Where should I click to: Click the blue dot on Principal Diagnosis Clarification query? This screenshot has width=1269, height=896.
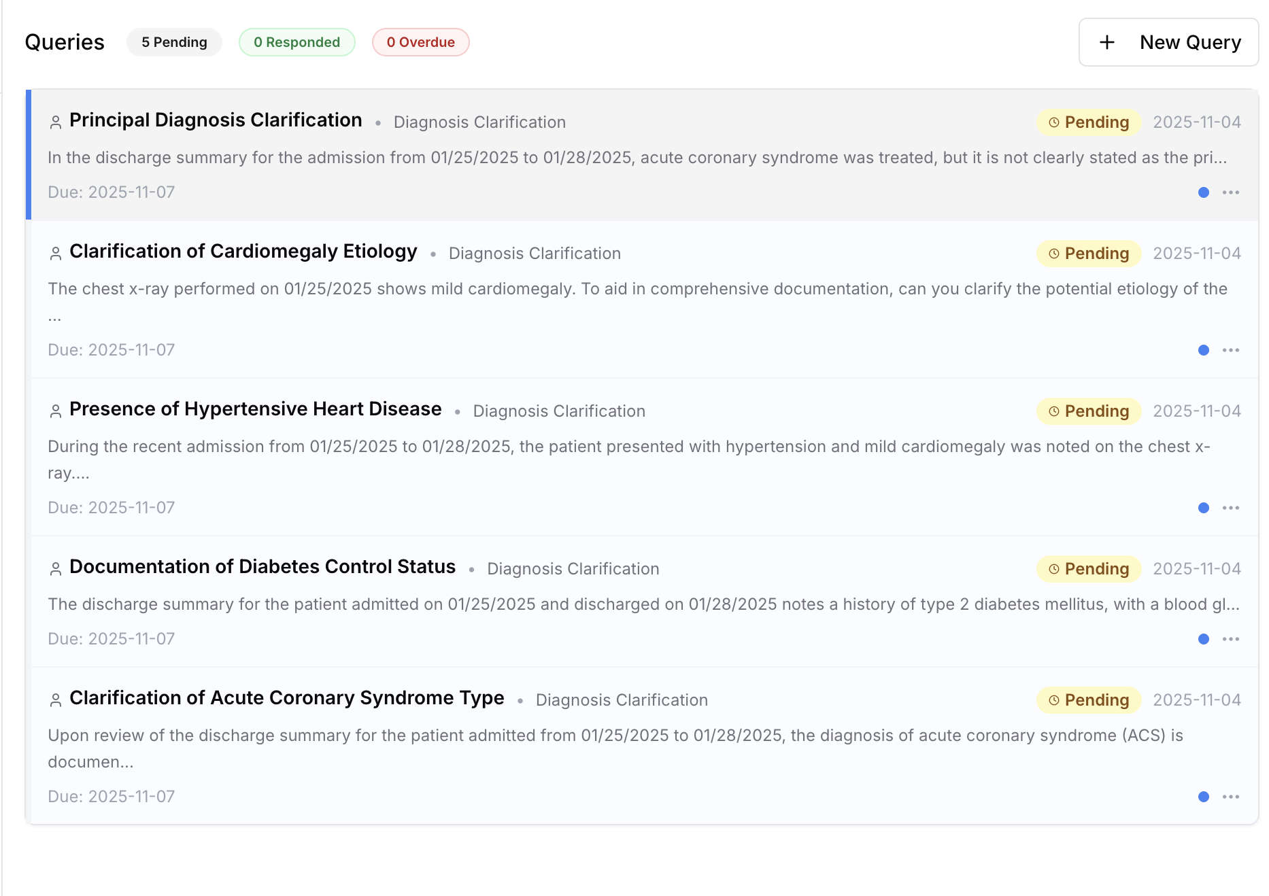[1203, 192]
